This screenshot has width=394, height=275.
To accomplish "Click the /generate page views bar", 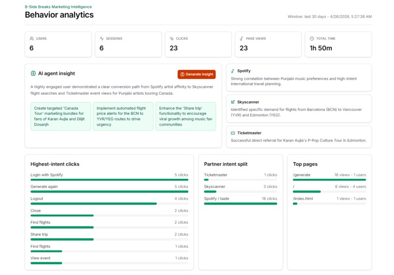I will point(329,180).
